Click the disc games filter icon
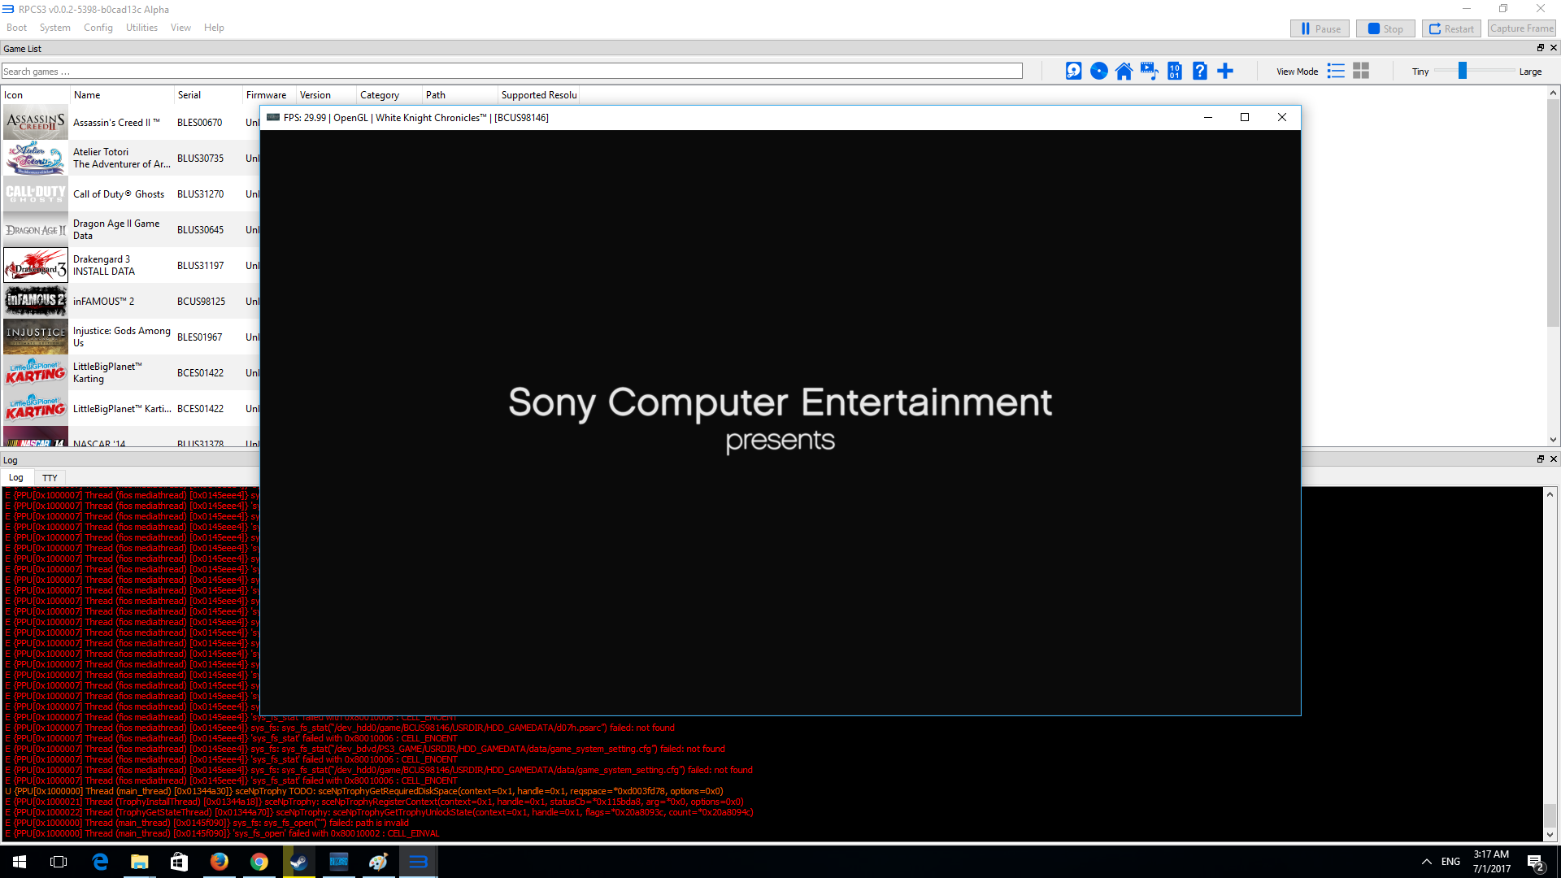1561x878 pixels. 1098,72
